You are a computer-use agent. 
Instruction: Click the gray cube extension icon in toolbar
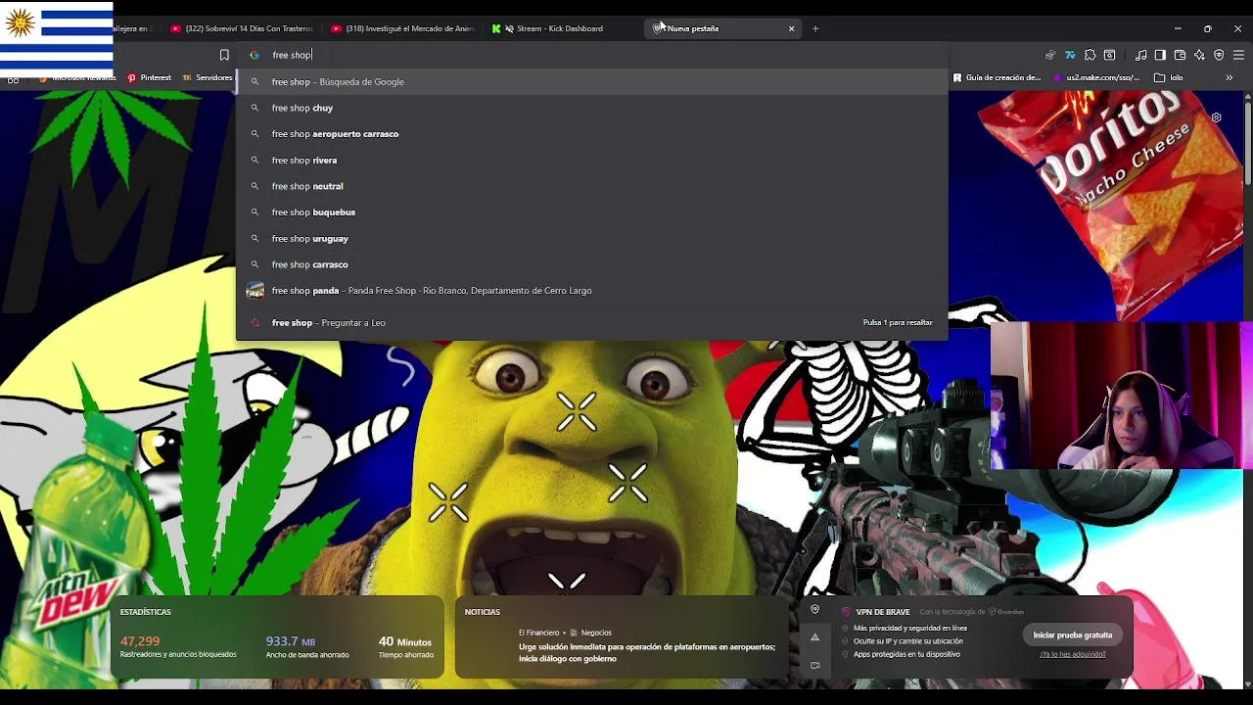click(x=1050, y=55)
